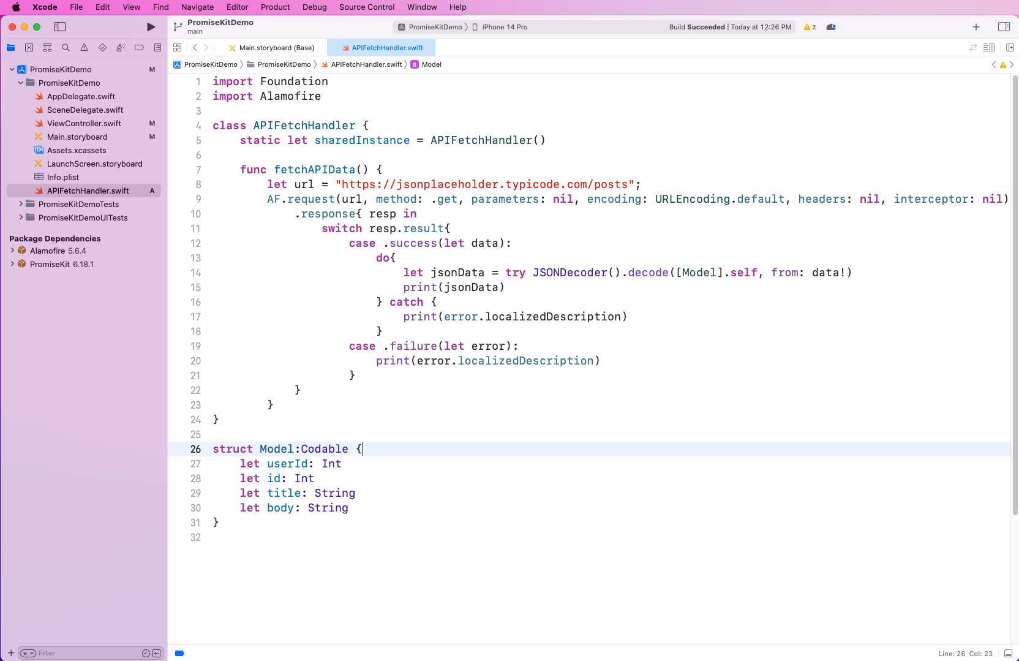
Task: Show the Report navigator list icon
Action: point(157,47)
